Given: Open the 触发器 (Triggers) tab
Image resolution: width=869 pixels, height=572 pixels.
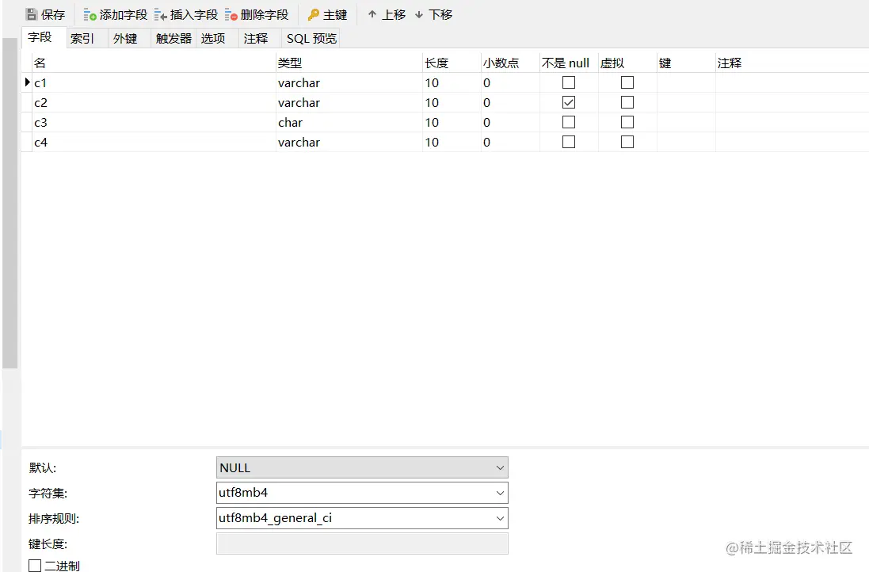Looking at the screenshot, I should click(173, 38).
